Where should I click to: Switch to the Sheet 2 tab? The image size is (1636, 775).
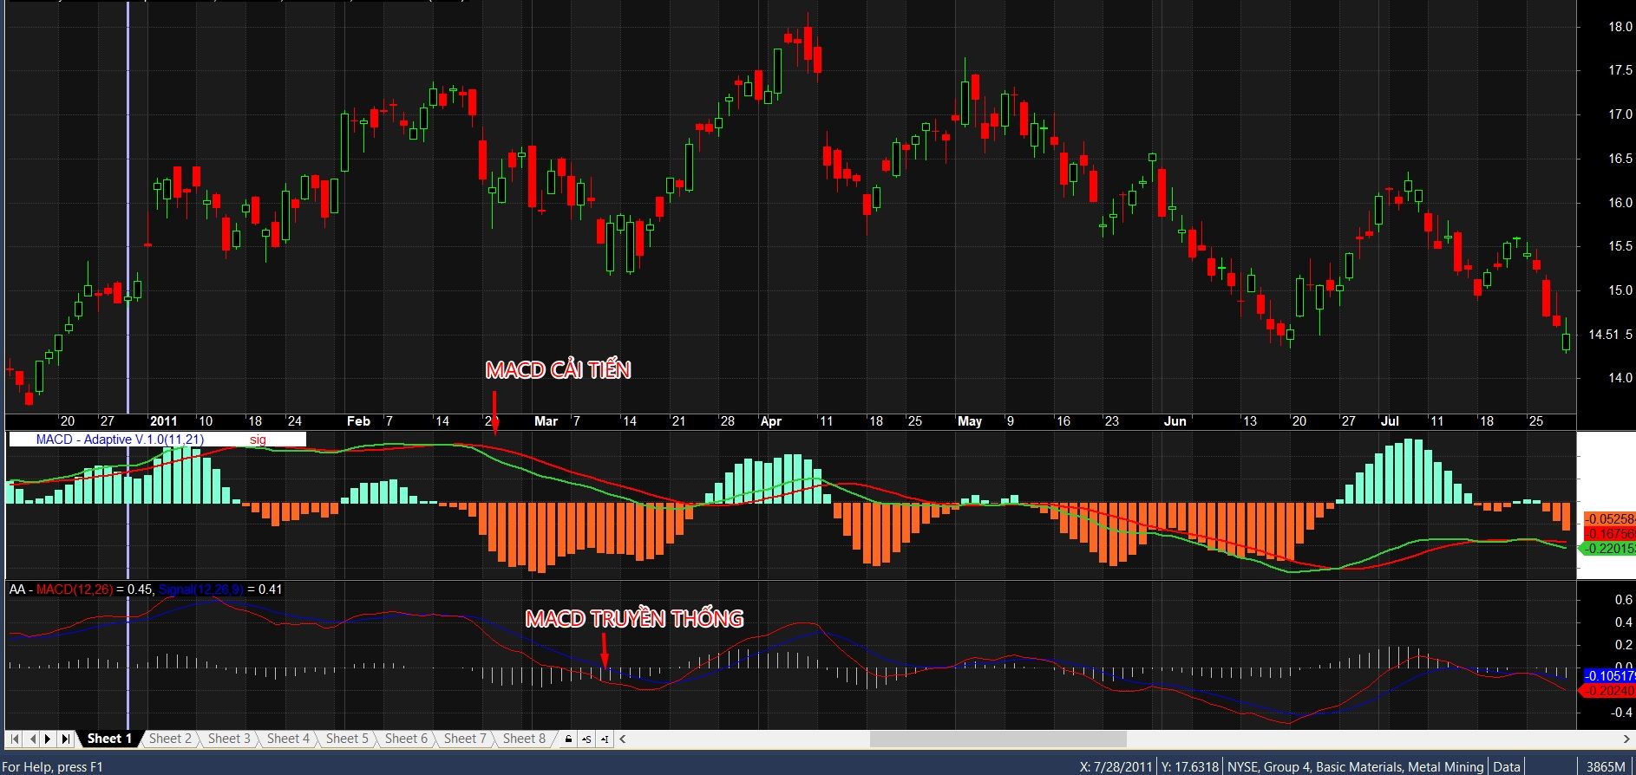coord(170,739)
